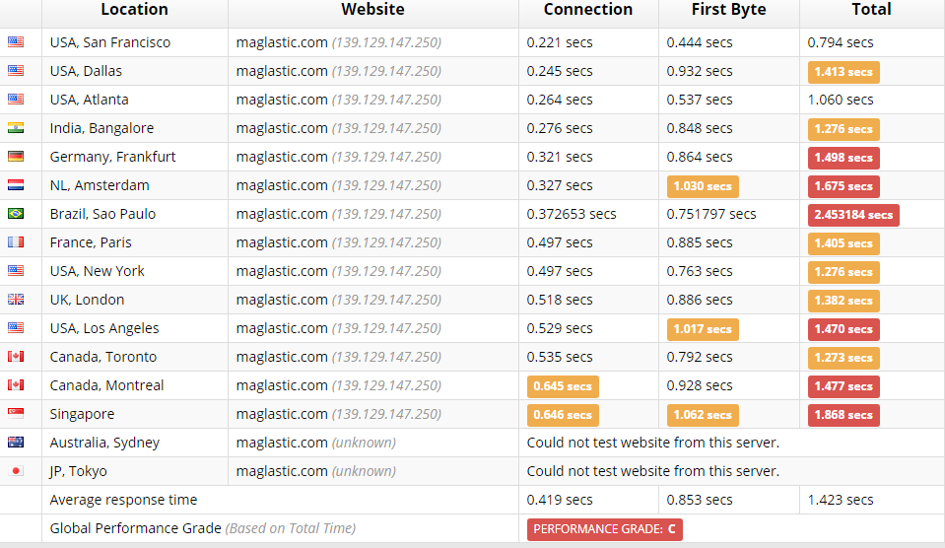
Task: Click the UK flag for London
Action: click(x=16, y=299)
